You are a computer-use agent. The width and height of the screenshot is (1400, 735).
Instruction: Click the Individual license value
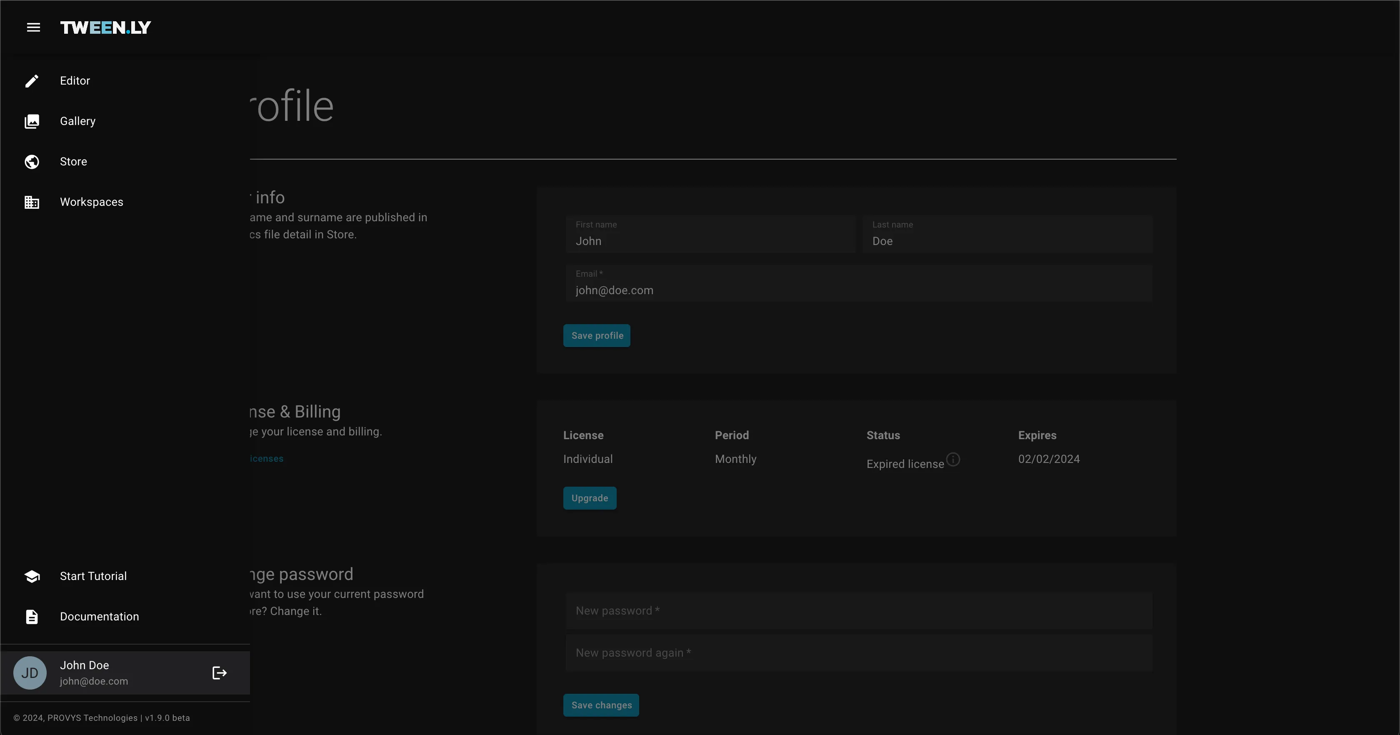pyautogui.click(x=587, y=459)
